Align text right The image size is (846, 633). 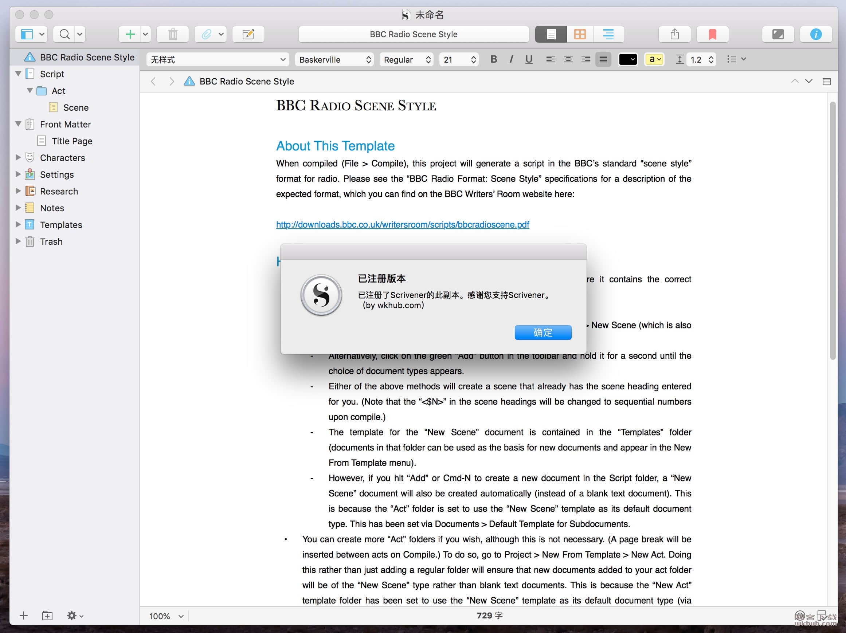(585, 59)
